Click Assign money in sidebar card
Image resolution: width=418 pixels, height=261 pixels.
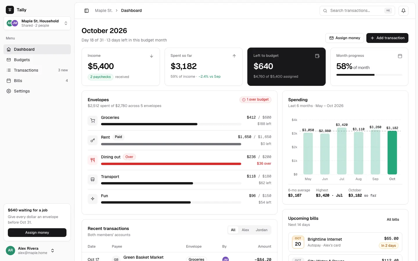pos(37,233)
